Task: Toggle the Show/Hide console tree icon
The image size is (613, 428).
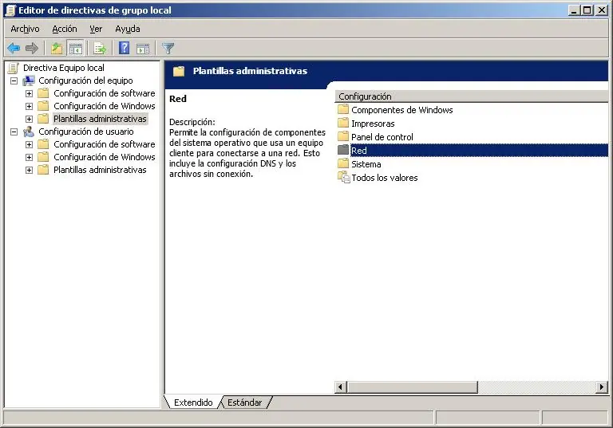Action: tap(76, 49)
